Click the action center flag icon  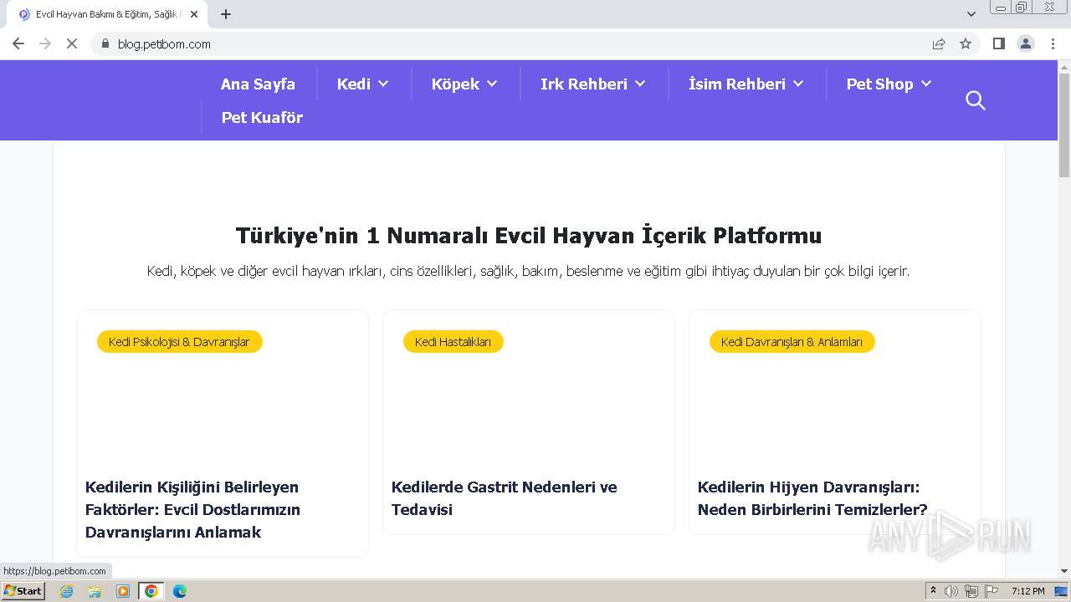coord(992,591)
